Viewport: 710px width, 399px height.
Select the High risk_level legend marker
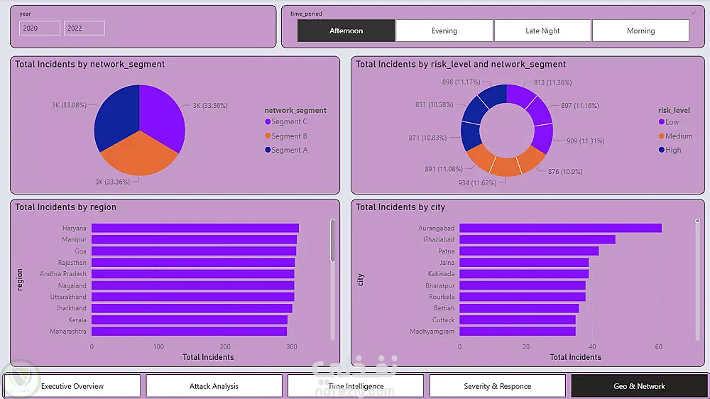(662, 150)
